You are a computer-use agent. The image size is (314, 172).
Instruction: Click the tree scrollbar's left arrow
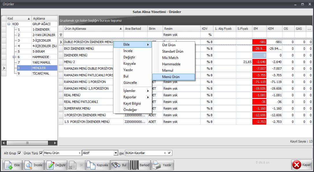click(4, 143)
